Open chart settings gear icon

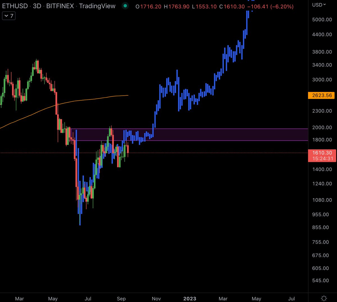324,298
